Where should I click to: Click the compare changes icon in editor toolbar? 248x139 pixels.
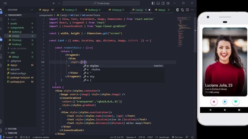click(183, 10)
